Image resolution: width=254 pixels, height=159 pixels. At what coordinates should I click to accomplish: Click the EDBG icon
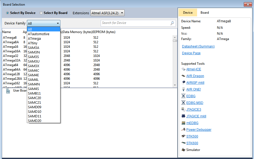[183, 96]
